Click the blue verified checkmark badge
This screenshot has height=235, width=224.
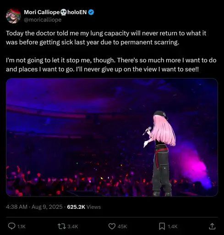coord(91,12)
